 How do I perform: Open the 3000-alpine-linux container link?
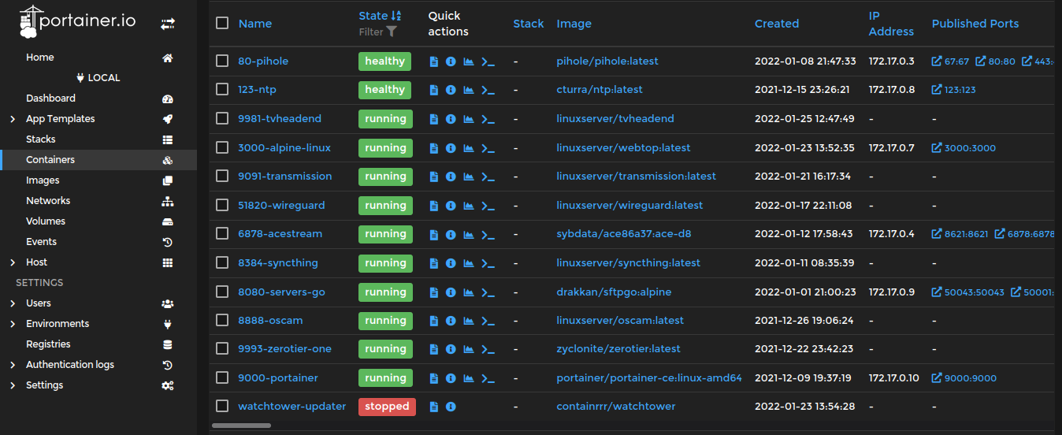coord(284,147)
